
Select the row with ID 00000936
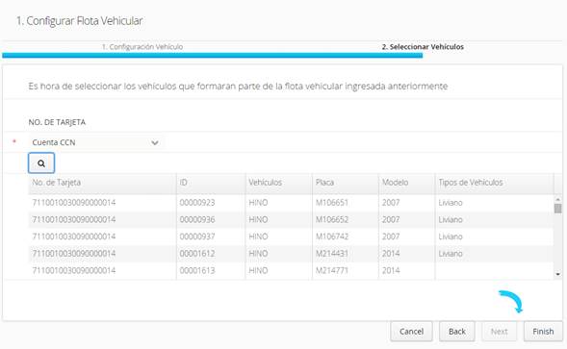[x=291, y=219]
